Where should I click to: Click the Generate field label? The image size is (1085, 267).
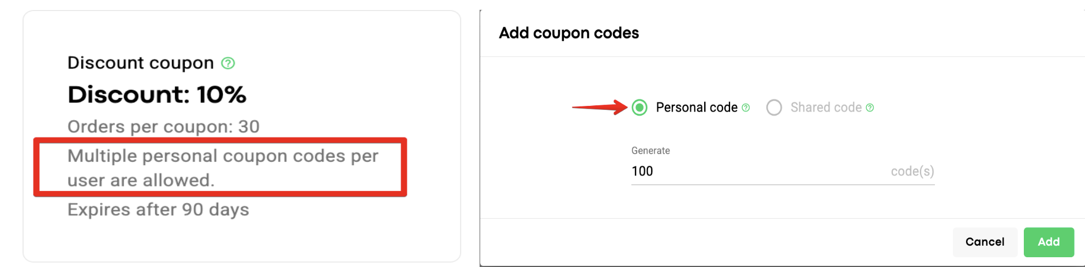(x=650, y=151)
